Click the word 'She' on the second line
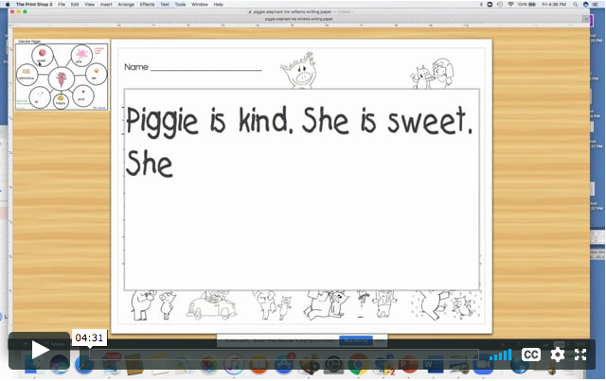606x381 pixels. [x=150, y=164]
